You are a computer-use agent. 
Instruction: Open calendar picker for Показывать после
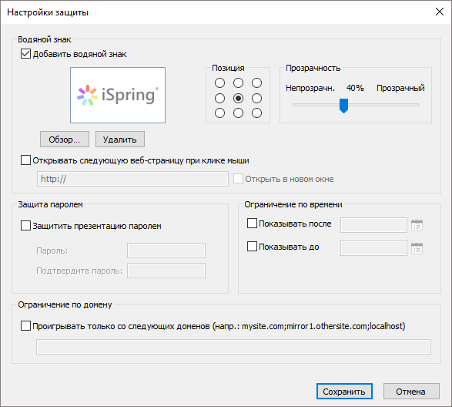(x=417, y=225)
